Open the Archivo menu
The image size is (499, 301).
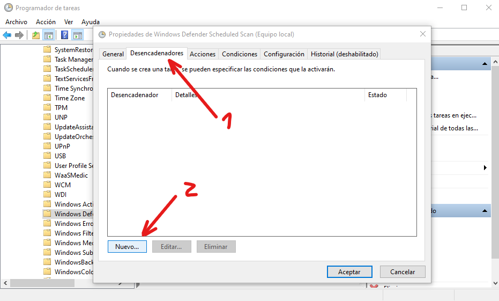point(16,21)
